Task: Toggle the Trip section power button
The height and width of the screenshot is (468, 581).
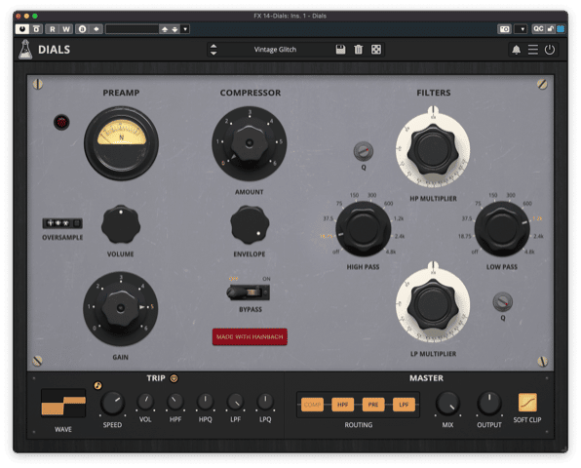Action: [x=174, y=378]
